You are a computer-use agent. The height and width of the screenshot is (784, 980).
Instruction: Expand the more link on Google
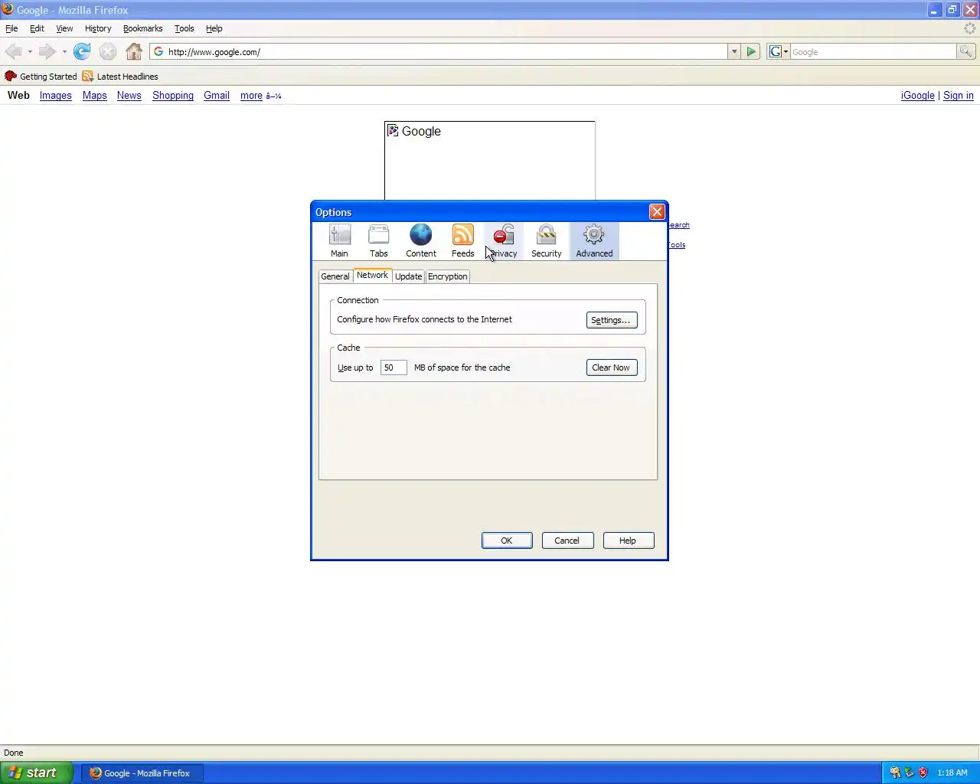(251, 96)
